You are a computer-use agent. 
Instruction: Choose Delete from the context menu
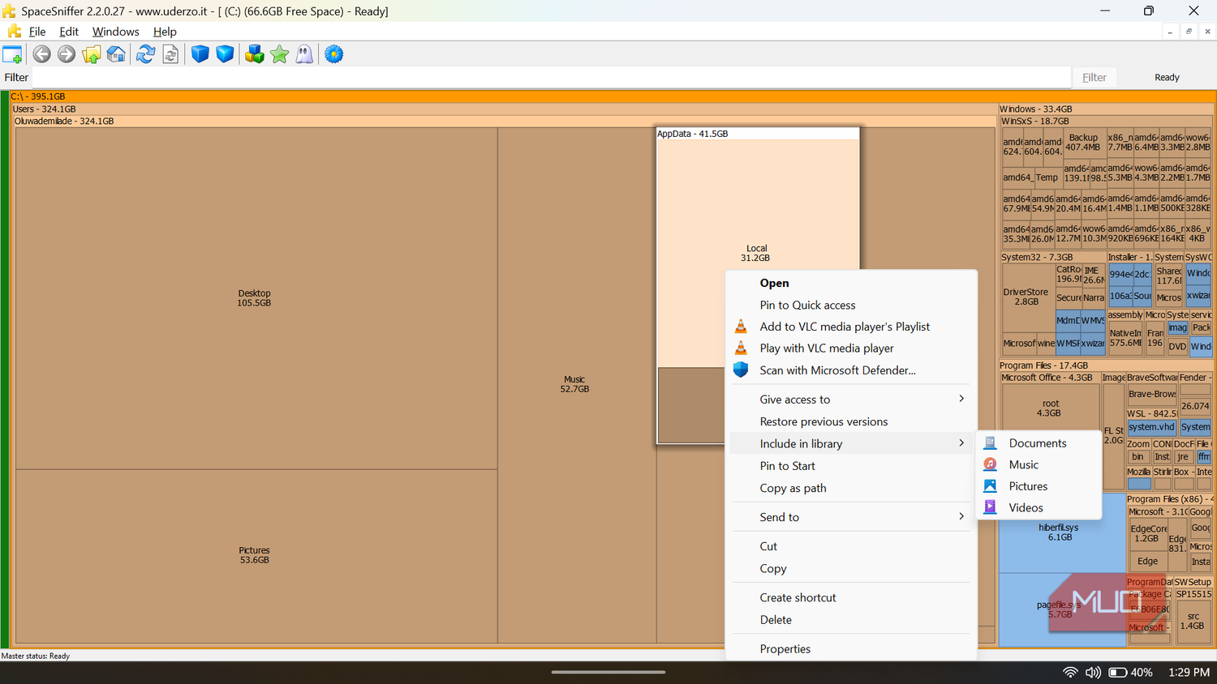(851, 620)
